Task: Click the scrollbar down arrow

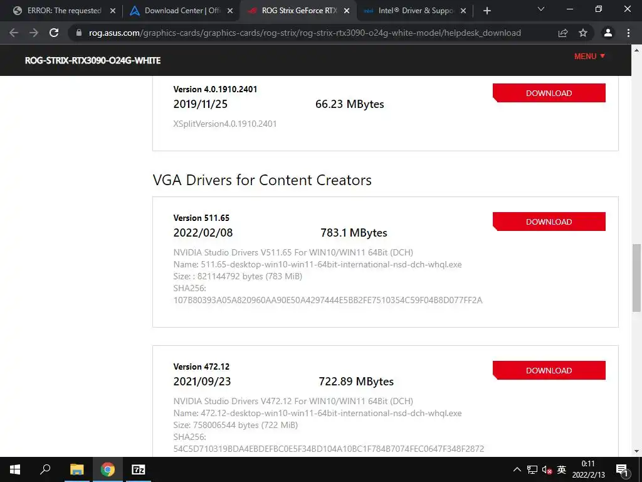Action: tap(637, 451)
